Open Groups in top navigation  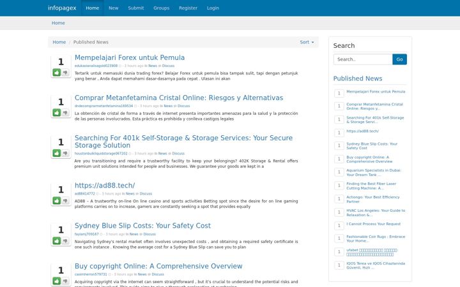pyautogui.click(x=162, y=8)
